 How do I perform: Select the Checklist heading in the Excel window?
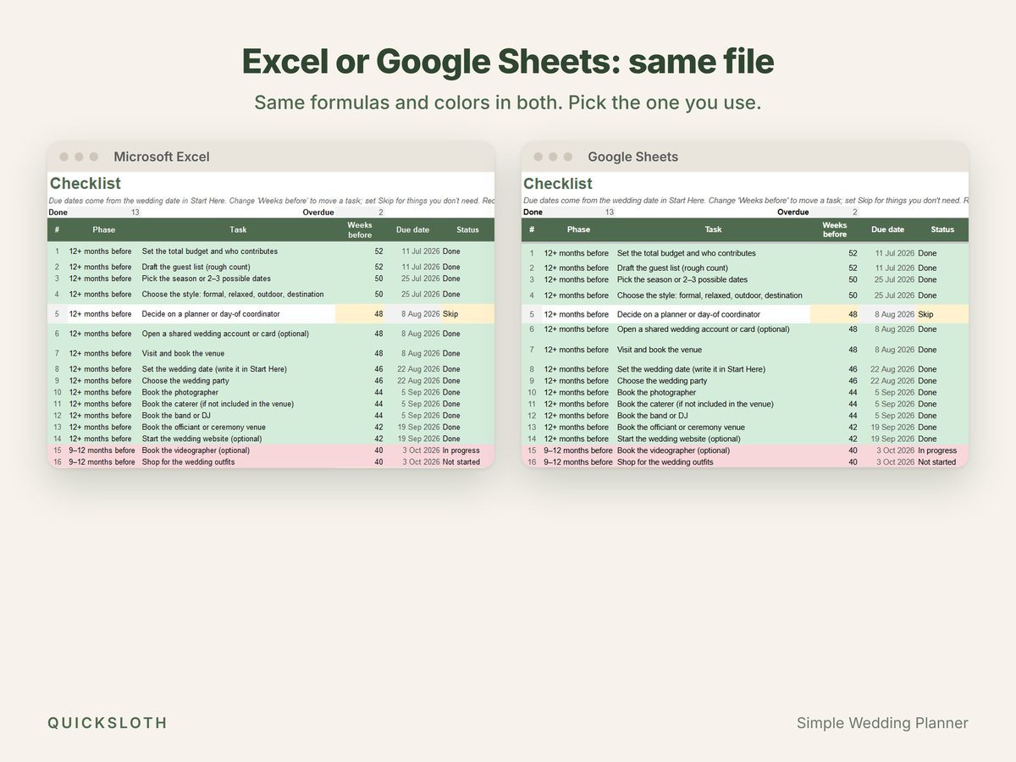coord(86,183)
